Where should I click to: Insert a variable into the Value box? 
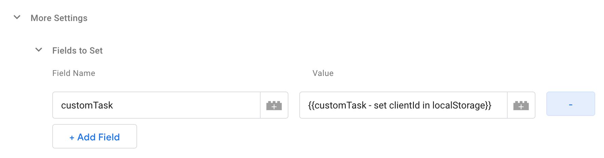[521, 105]
